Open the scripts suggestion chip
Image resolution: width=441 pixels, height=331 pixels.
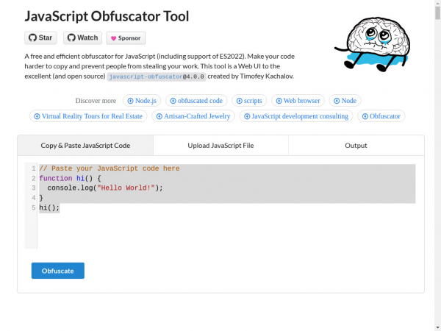(x=249, y=101)
